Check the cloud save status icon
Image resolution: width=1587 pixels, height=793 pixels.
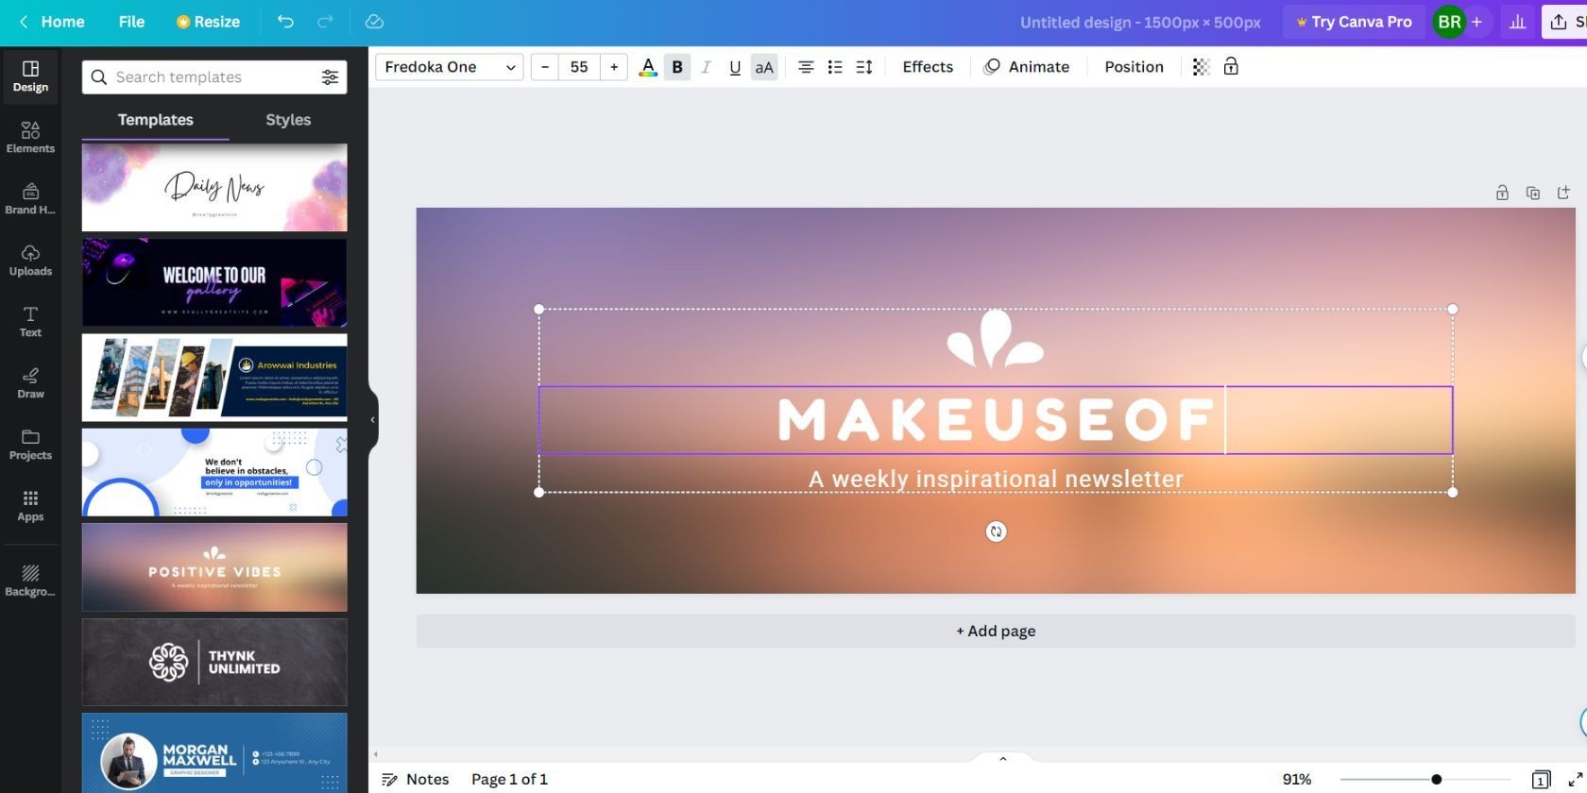(374, 21)
